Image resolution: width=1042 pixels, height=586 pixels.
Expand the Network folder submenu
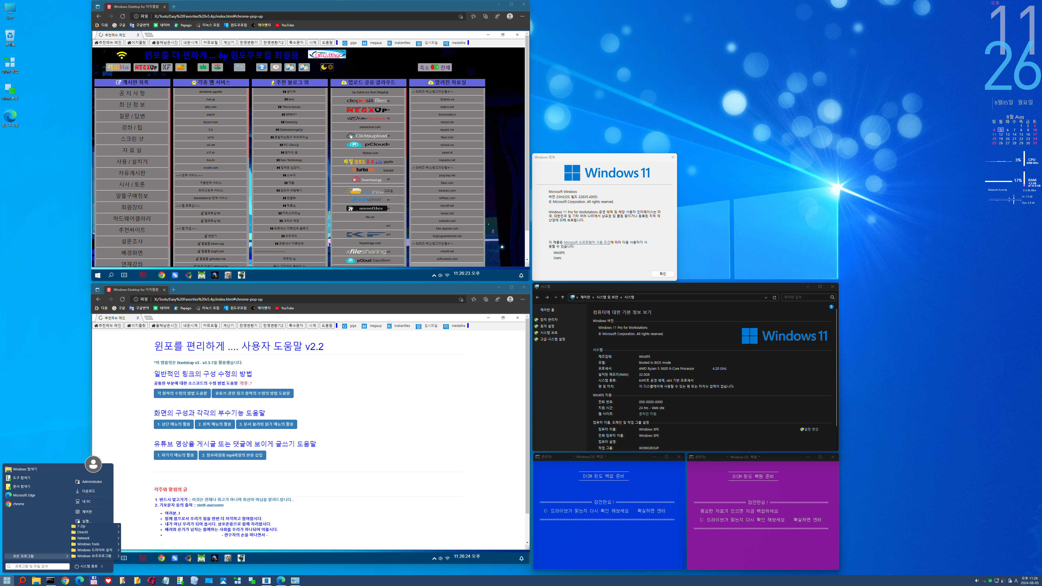click(119, 538)
